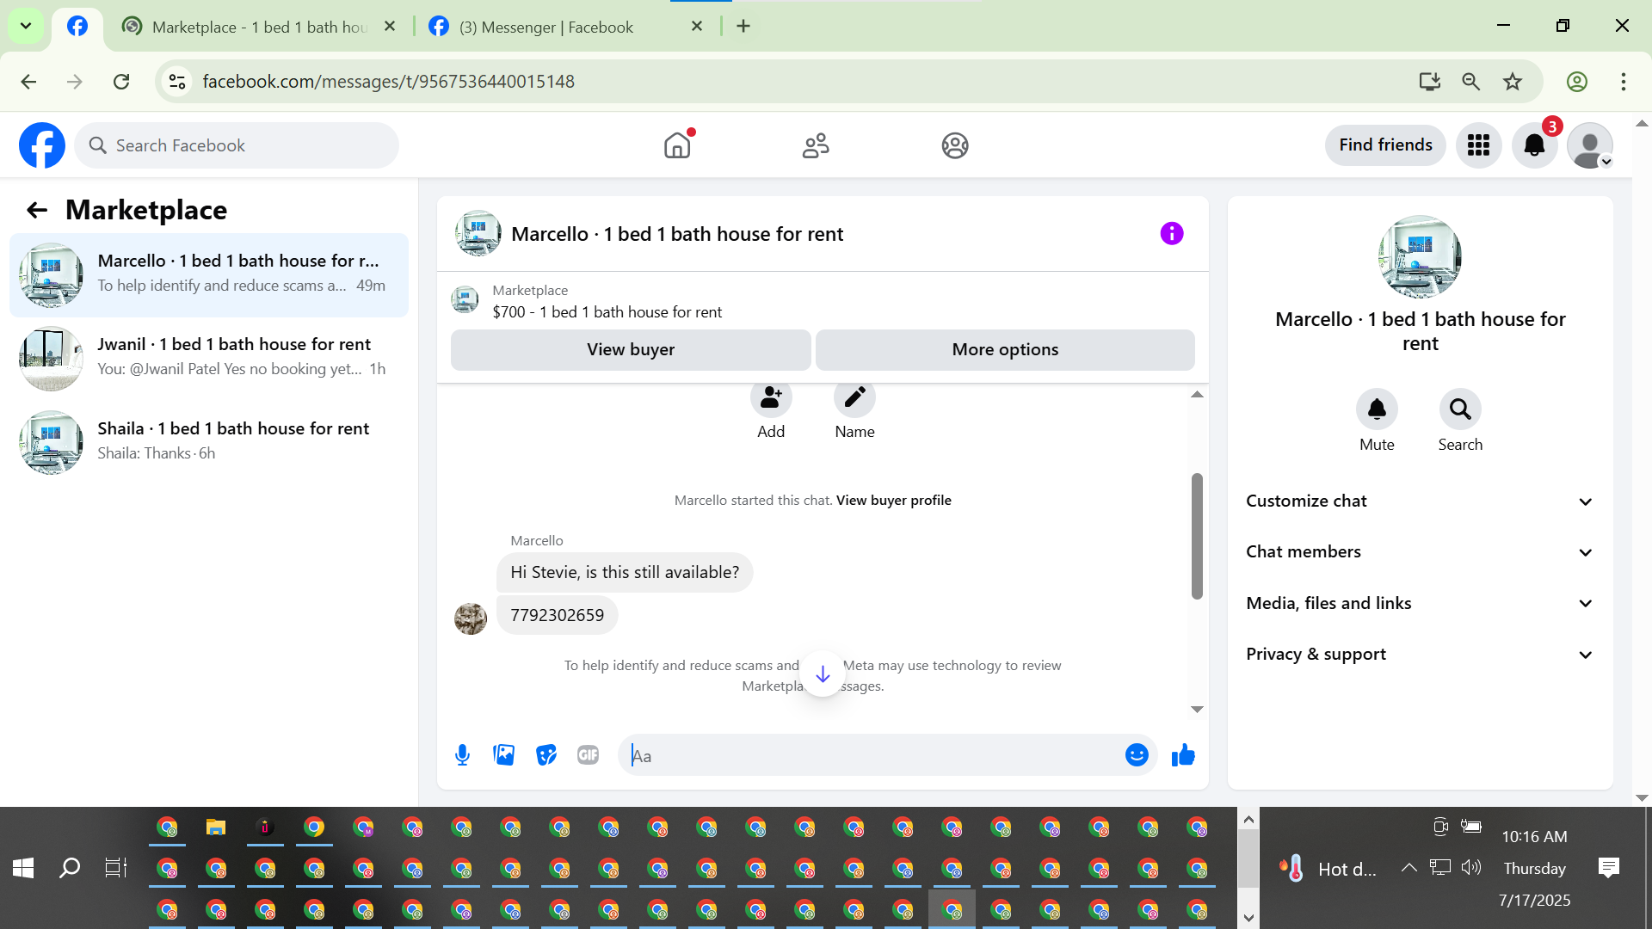Expand Customize chat section
The image size is (1652, 929).
pyautogui.click(x=1420, y=501)
